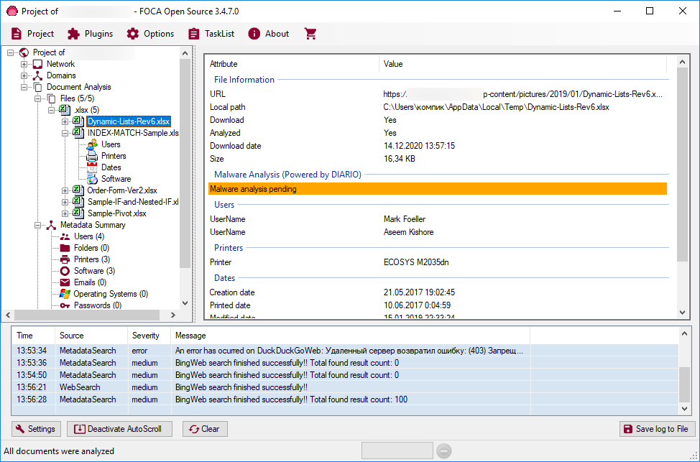Collapse the root Project node

point(11,52)
